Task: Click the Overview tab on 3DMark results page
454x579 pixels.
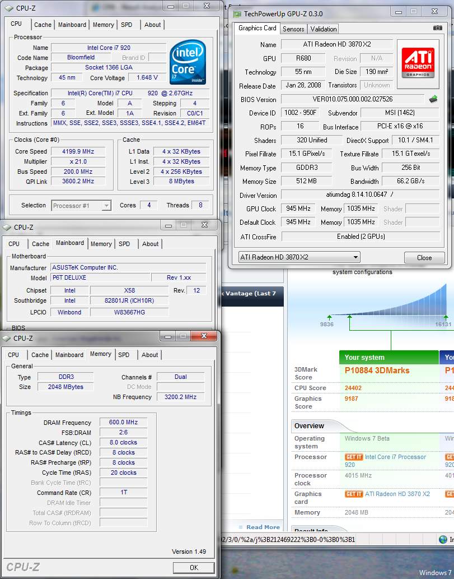Action: pyautogui.click(x=309, y=426)
